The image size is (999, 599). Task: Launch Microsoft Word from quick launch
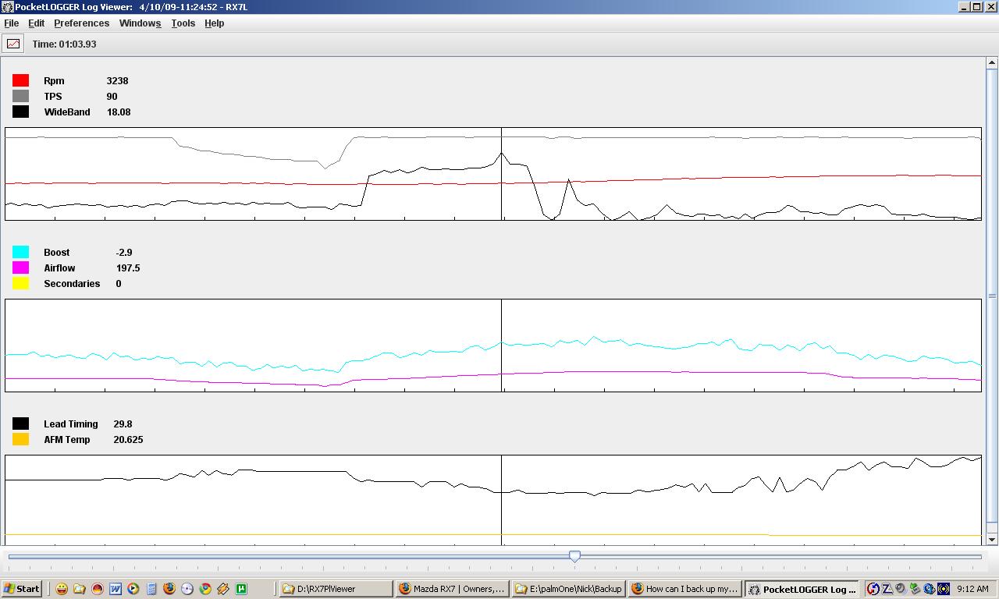click(x=116, y=589)
